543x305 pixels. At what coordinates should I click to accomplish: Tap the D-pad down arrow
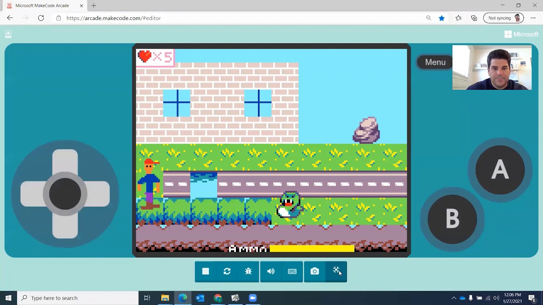click(65, 227)
